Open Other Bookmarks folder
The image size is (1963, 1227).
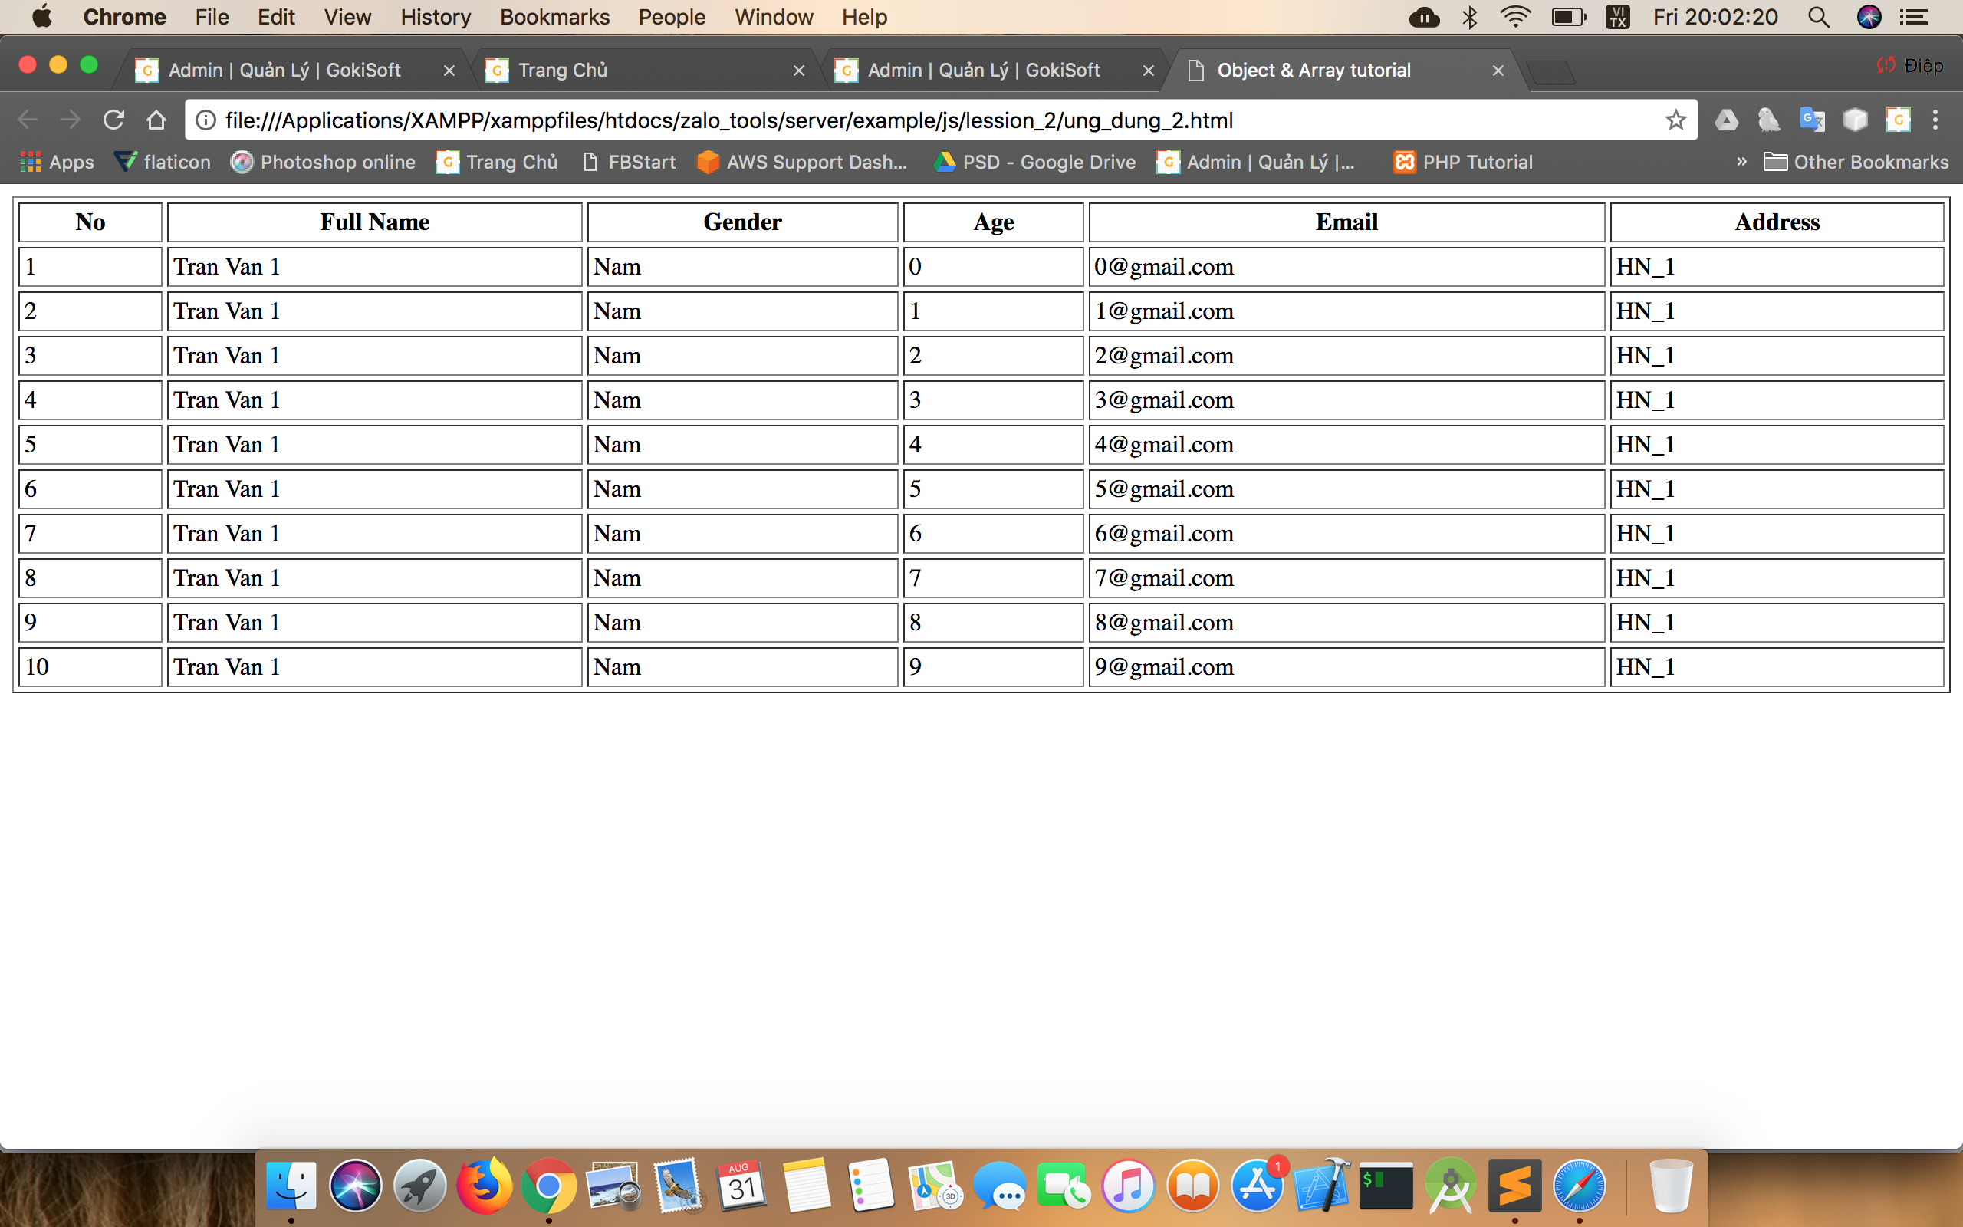[1856, 162]
